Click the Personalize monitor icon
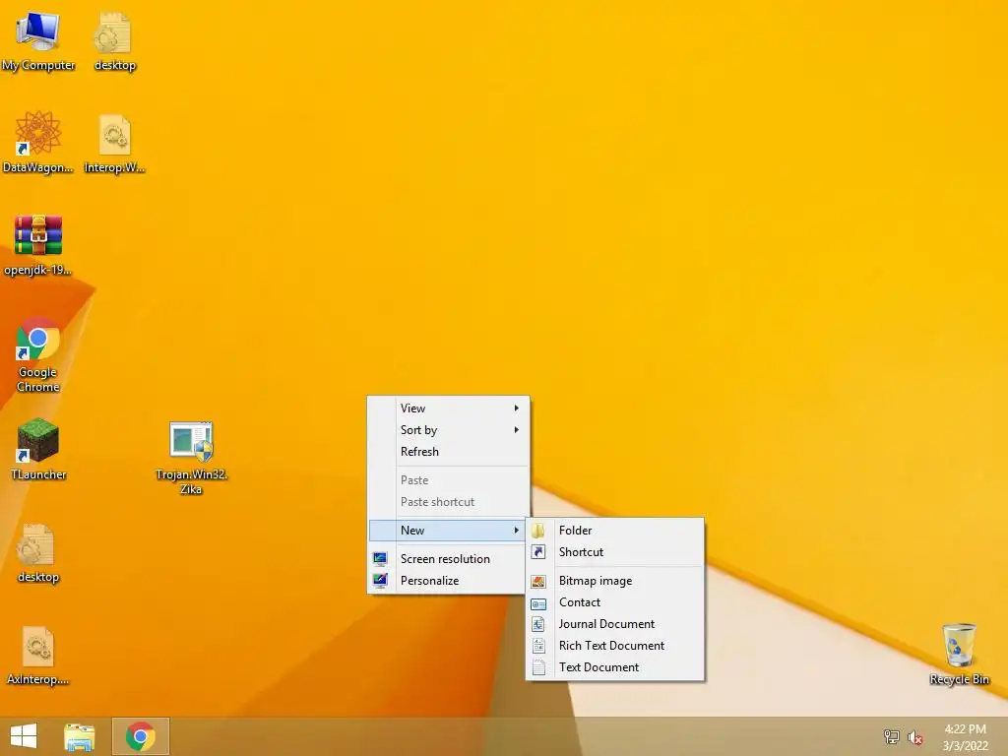1008x756 pixels. coord(380,581)
